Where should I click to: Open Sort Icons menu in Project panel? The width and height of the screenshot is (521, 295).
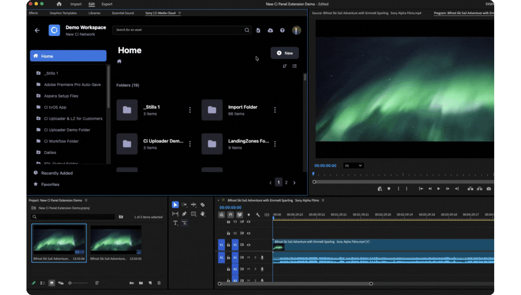click(97, 283)
